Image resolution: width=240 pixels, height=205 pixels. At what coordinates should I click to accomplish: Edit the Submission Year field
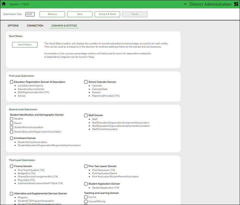[30, 14]
